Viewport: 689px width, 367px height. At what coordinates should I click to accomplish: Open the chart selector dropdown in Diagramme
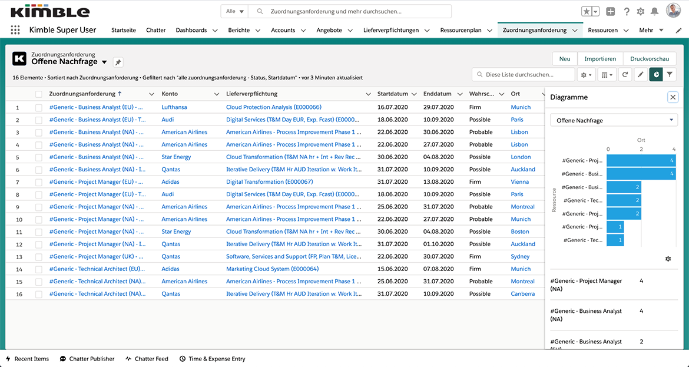coord(614,120)
